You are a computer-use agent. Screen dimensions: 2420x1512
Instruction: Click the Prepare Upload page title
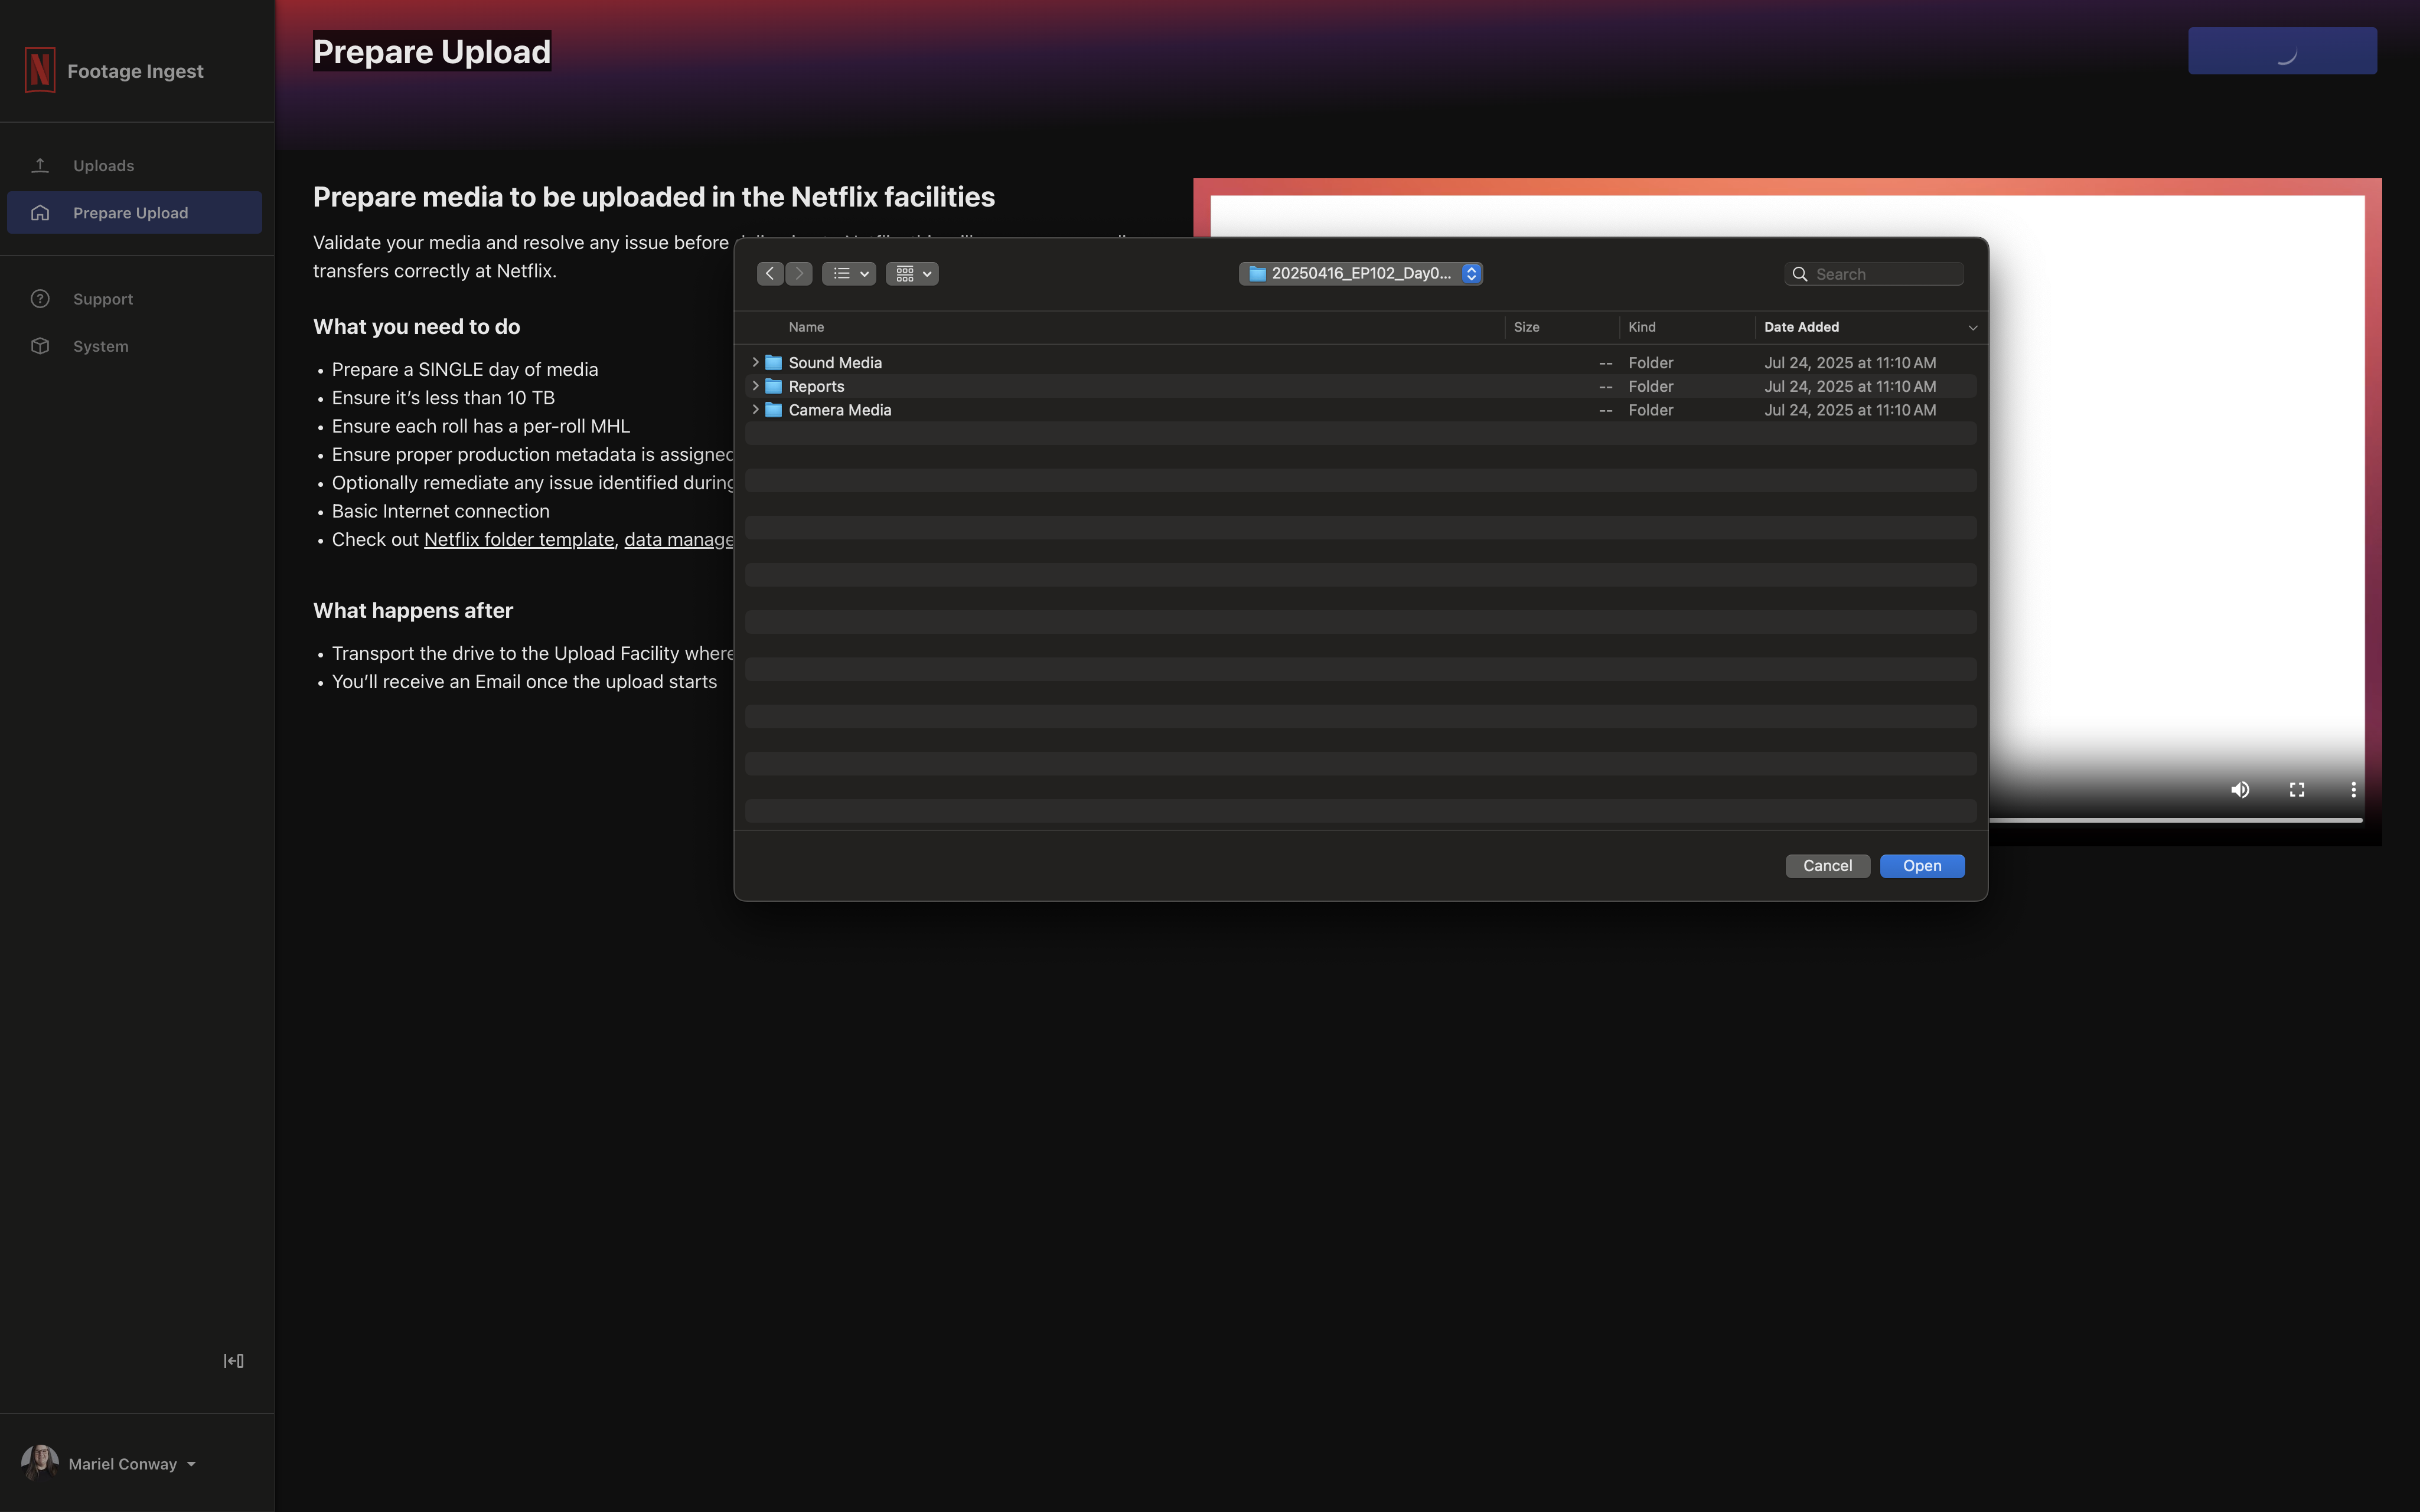click(431, 51)
